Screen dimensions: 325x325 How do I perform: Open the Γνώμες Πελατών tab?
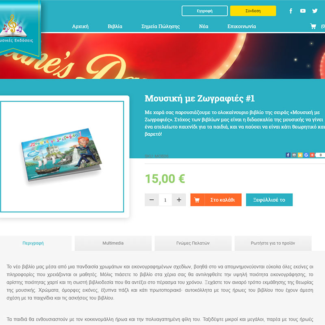pyautogui.click(x=193, y=243)
